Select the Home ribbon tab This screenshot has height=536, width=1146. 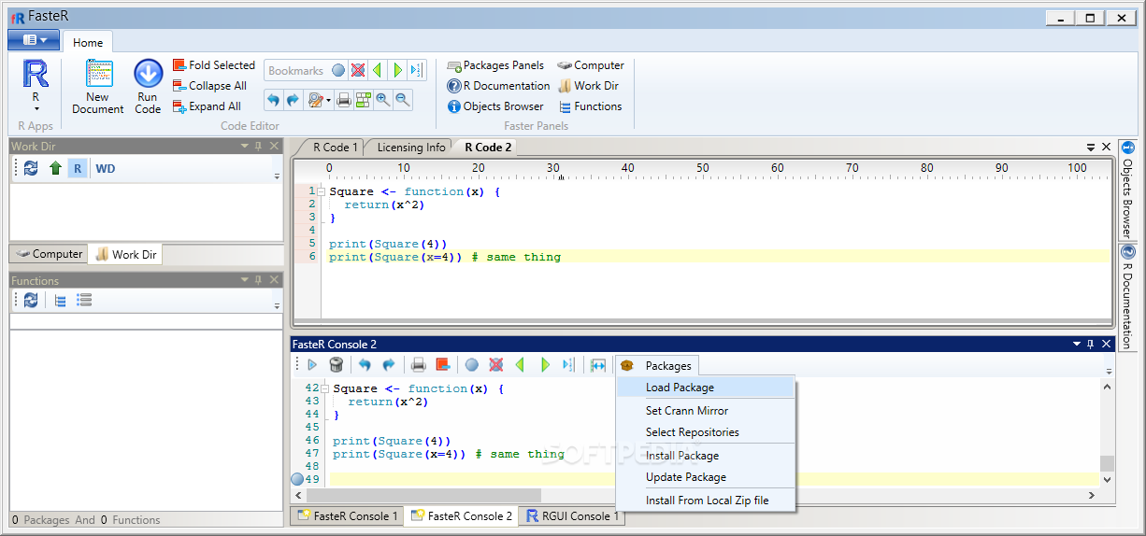coord(88,42)
